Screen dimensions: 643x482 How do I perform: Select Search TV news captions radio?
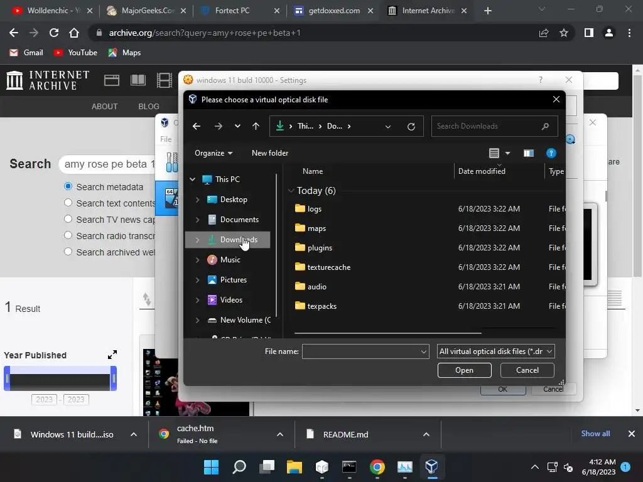68,219
